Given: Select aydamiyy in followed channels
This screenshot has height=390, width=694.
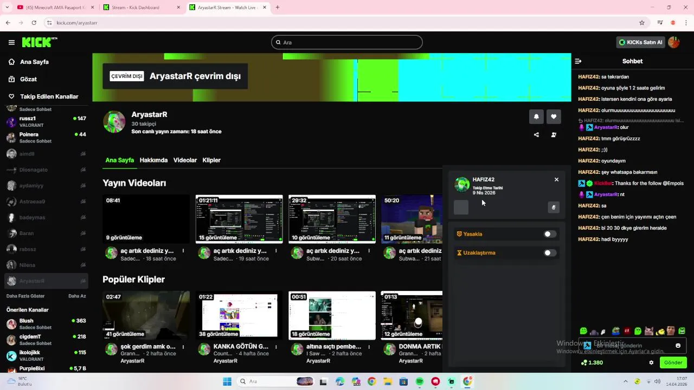Looking at the screenshot, I should click(x=46, y=186).
